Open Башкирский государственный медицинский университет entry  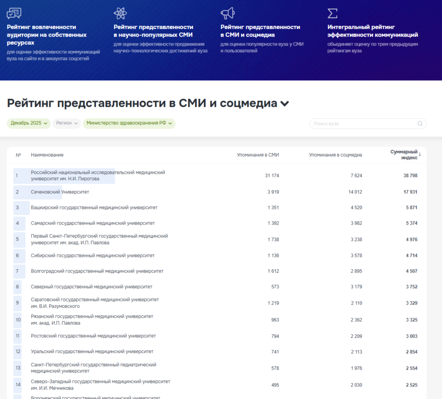point(94,207)
